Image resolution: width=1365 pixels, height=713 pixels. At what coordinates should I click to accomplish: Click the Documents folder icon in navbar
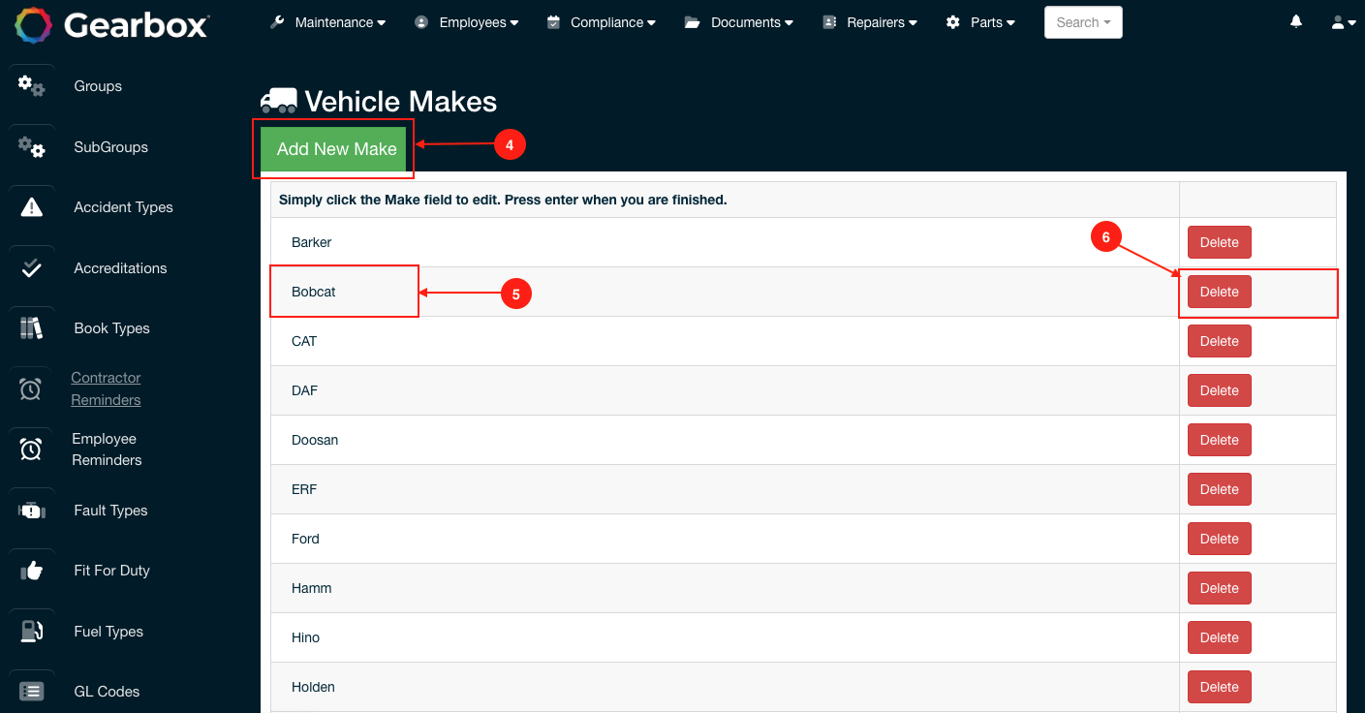(692, 22)
